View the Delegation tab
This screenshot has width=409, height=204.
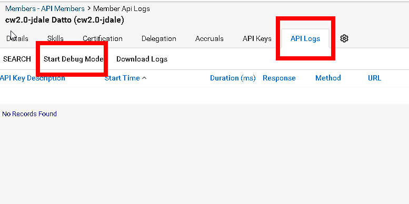pyautogui.click(x=159, y=38)
